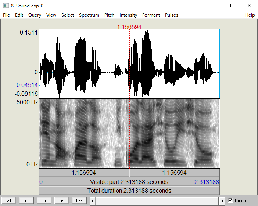Open the Help menu
Viewport: 258px width, 206px height.
250,15
